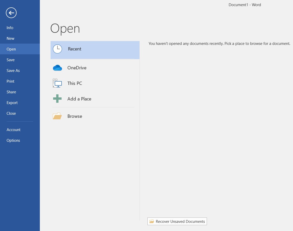Click the Recover Unsaved Documents button

(x=177, y=221)
